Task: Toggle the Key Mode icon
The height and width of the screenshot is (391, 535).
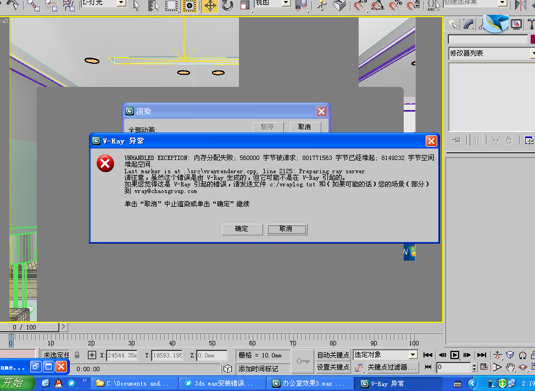Action: click(428, 367)
